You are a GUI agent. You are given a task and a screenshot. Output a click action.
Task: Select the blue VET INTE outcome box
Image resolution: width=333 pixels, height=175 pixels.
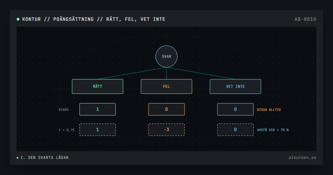[x=235, y=86]
